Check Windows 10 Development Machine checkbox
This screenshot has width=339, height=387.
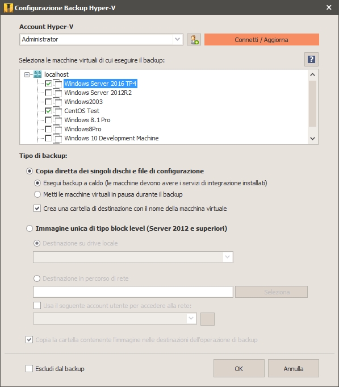[48, 139]
